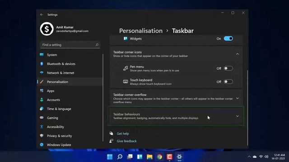Click the volume speaker tray icon

coord(266,157)
